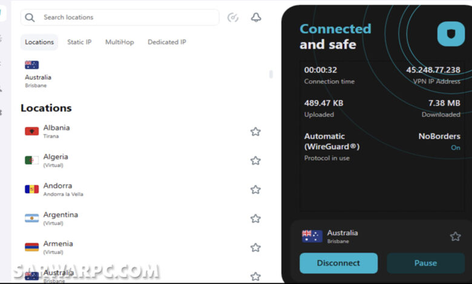Switch to the Locations tab
The height and width of the screenshot is (284, 472).
coord(39,42)
